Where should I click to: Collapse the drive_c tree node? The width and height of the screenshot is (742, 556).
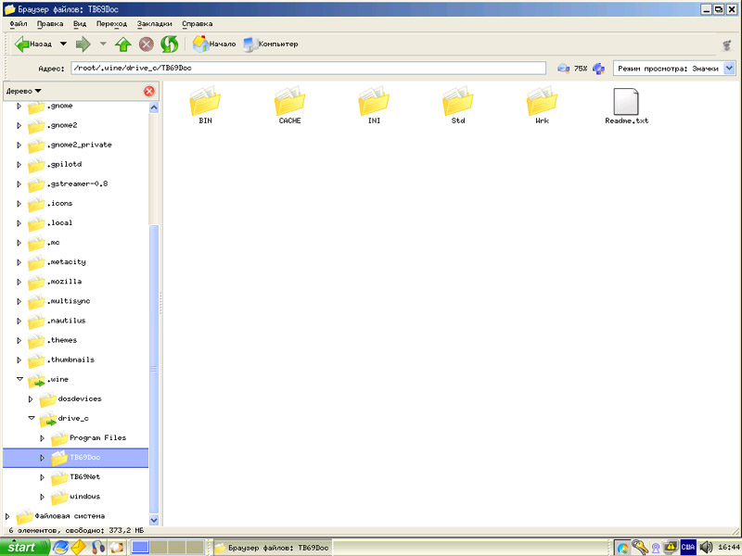(x=32, y=418)
